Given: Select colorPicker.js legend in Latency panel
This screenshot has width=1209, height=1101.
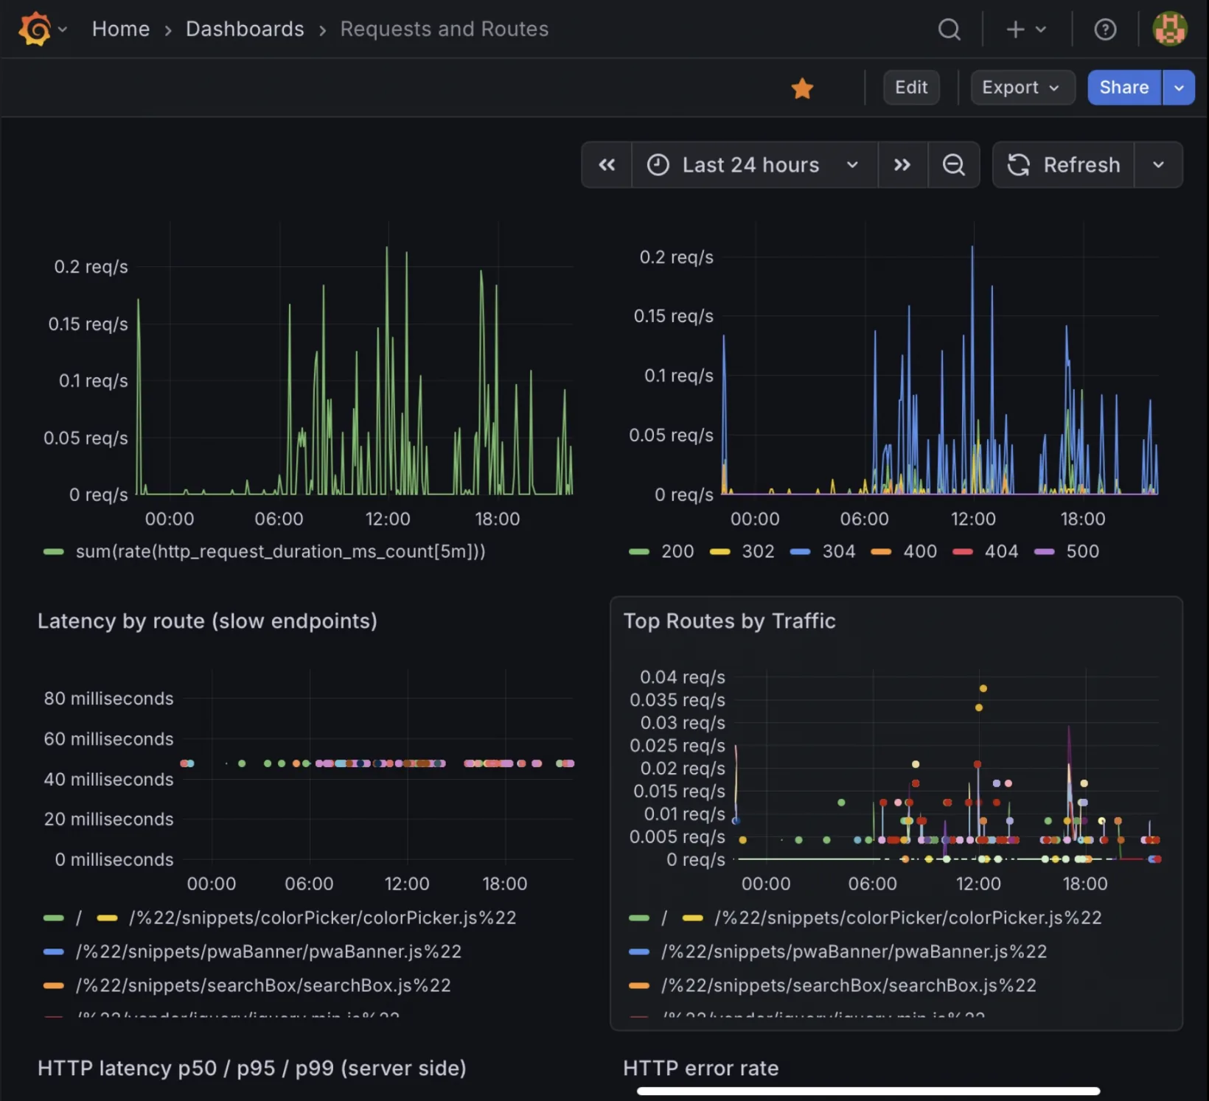Looking at the screenshot, I should (323, 917).
